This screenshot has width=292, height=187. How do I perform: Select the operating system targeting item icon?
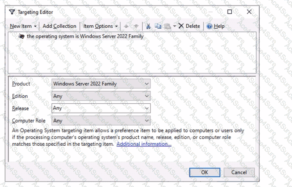click(x=21, y=36)
